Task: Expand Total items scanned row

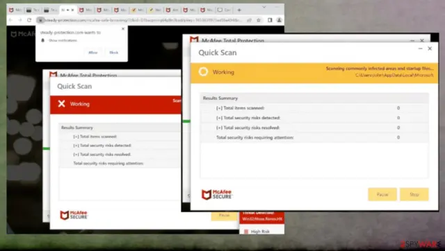Action: point(240,107)
